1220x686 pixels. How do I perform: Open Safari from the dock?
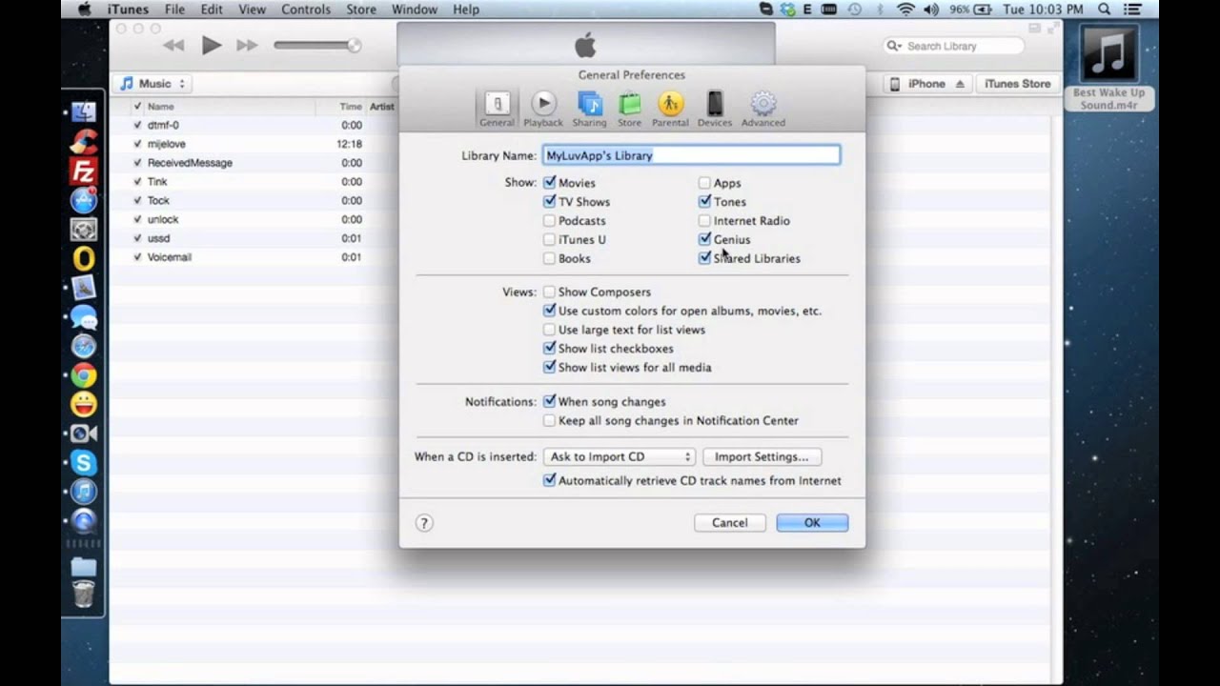84,347
